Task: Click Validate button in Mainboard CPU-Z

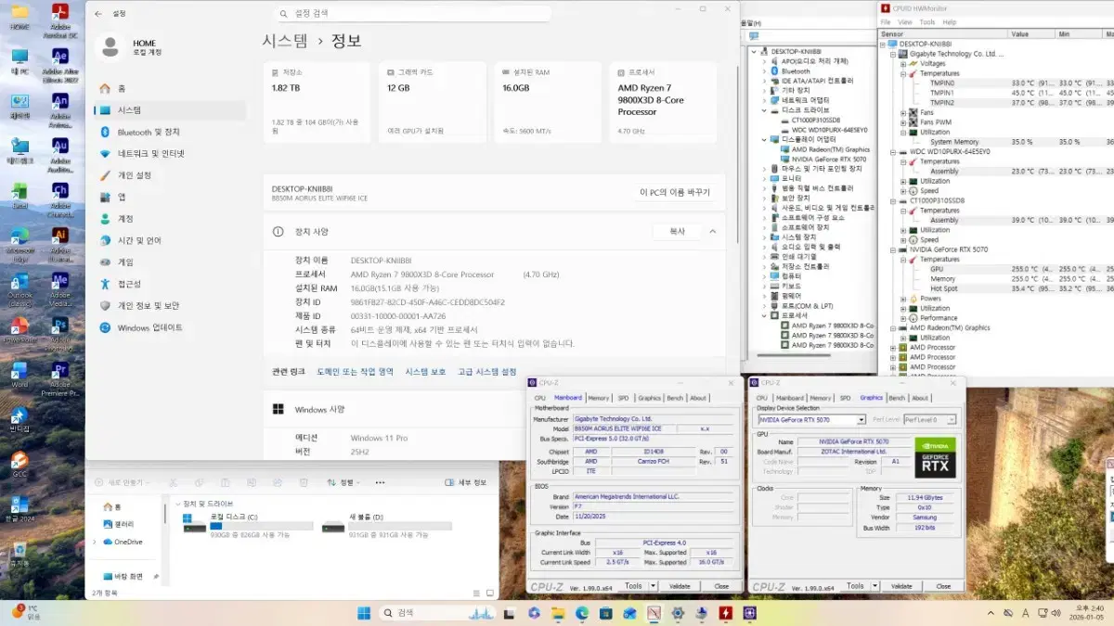Action: pyautogui.click(x=680, y=586)
